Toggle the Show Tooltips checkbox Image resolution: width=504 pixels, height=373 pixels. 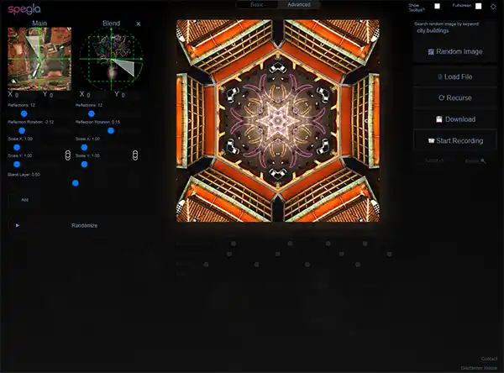point(437,6)
